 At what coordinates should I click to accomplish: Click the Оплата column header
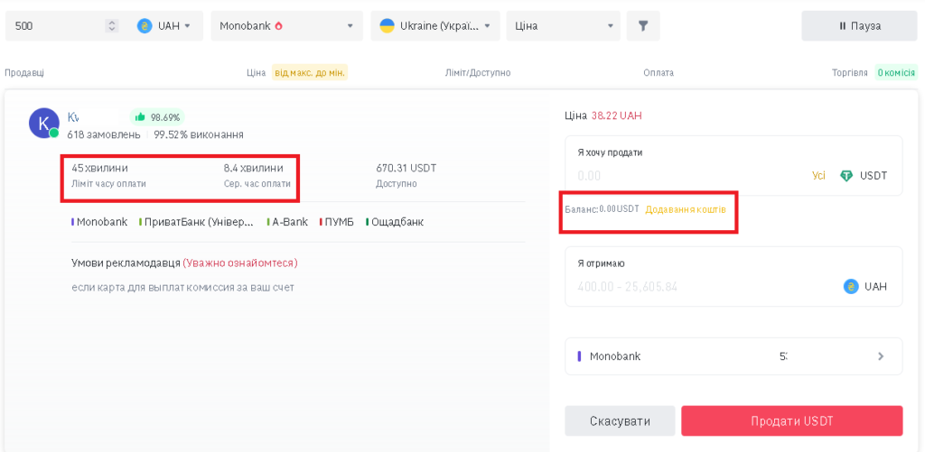point(659,73)
